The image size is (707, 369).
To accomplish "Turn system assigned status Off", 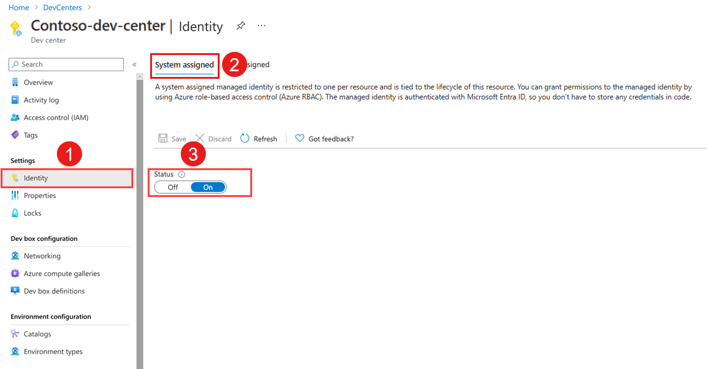I will pyautogui.click(x=173, y=187).
